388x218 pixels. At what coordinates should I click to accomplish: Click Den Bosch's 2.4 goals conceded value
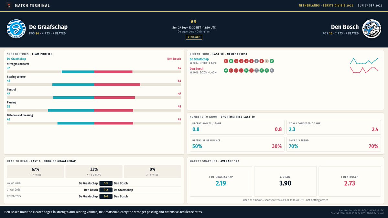pyautogui.click(x=375, y=129)
